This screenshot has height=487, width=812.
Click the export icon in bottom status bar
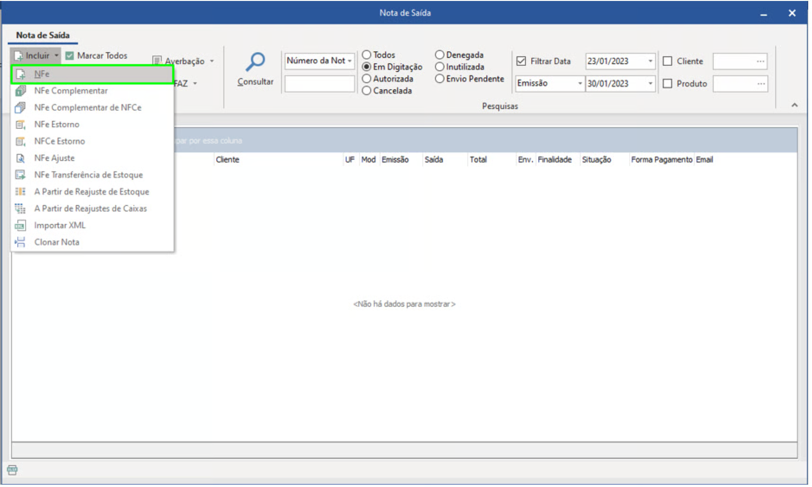12,470
